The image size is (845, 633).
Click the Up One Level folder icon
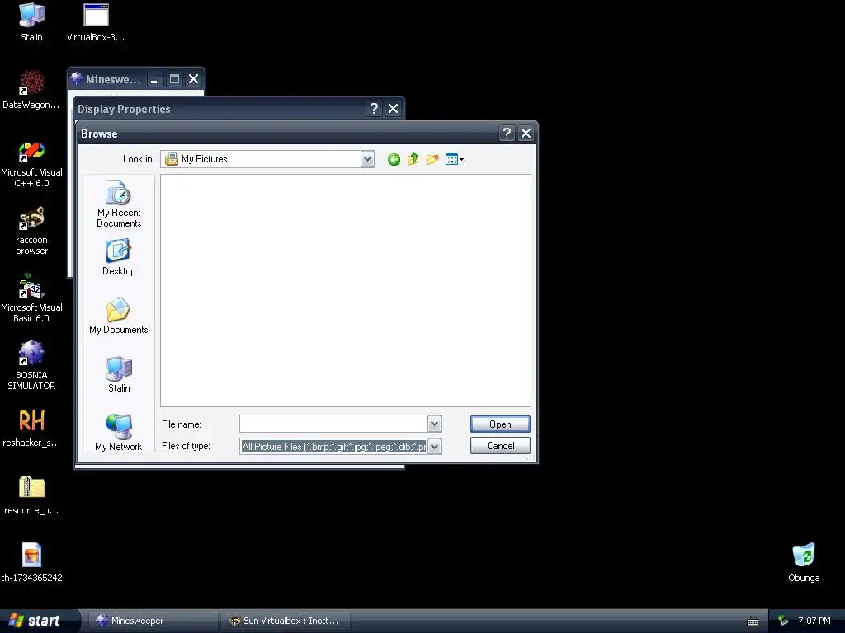(413, 159)
